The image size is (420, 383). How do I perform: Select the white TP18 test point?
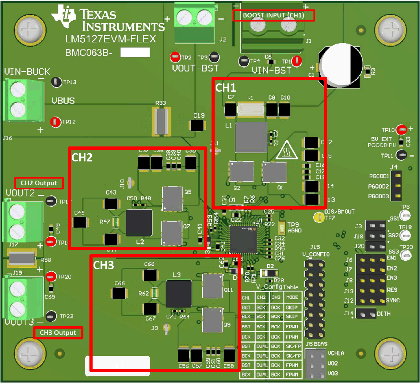tap(406, 235)
